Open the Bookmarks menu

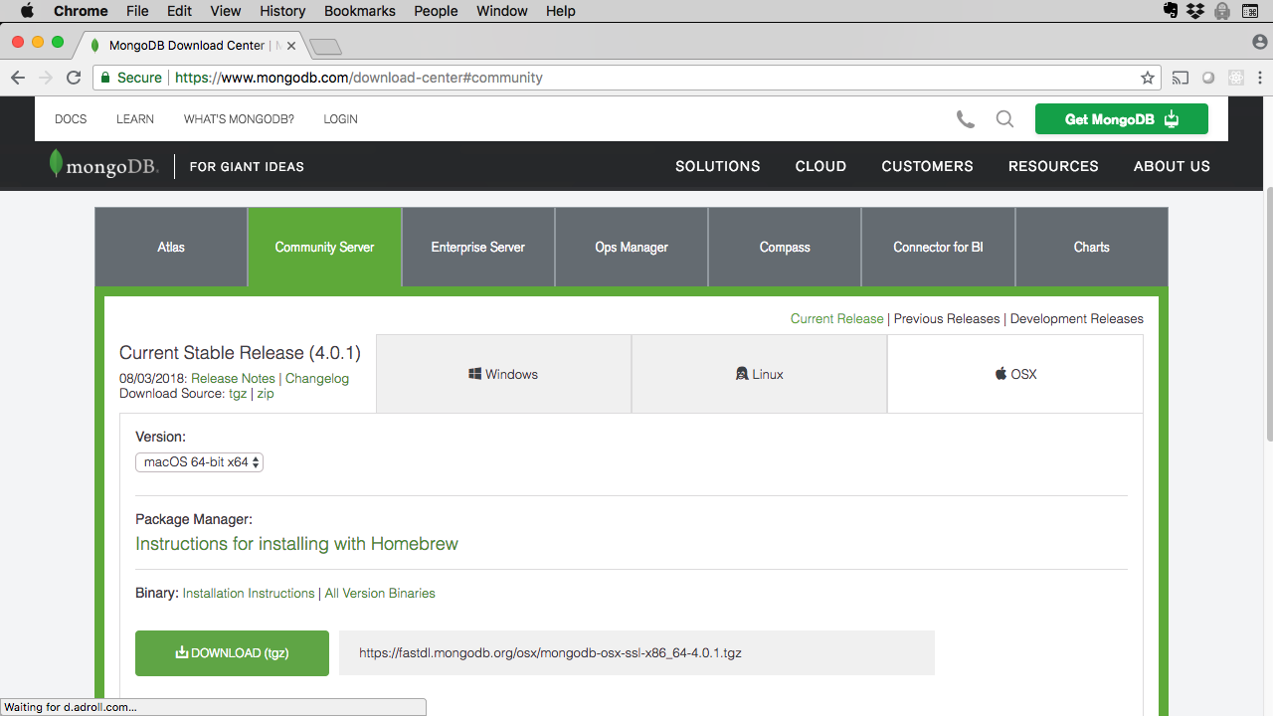click(360, 11)
